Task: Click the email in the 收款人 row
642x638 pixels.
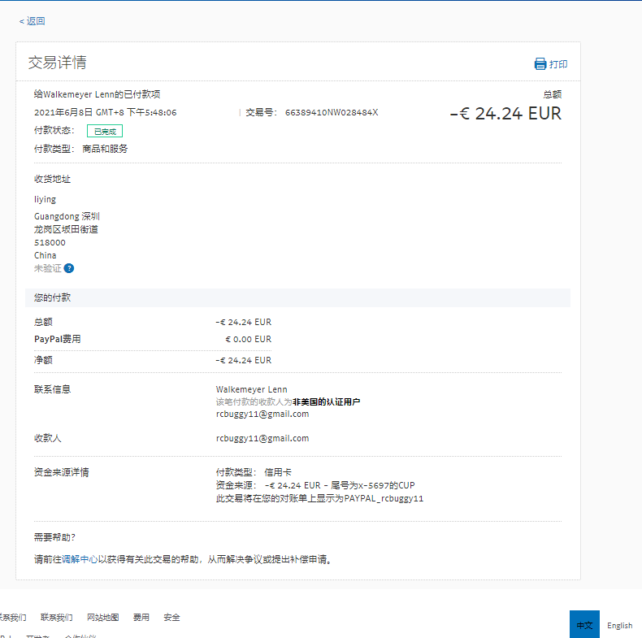Action: pos(262,438)
